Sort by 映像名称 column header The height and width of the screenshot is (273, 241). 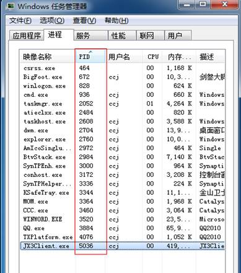point(47,56)
